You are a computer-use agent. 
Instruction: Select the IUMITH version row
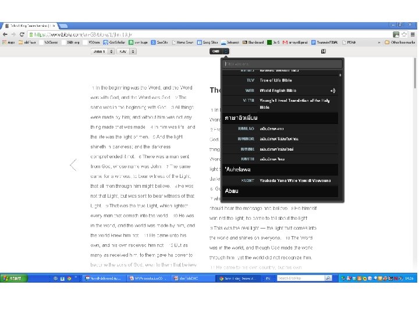click(280, 159)
